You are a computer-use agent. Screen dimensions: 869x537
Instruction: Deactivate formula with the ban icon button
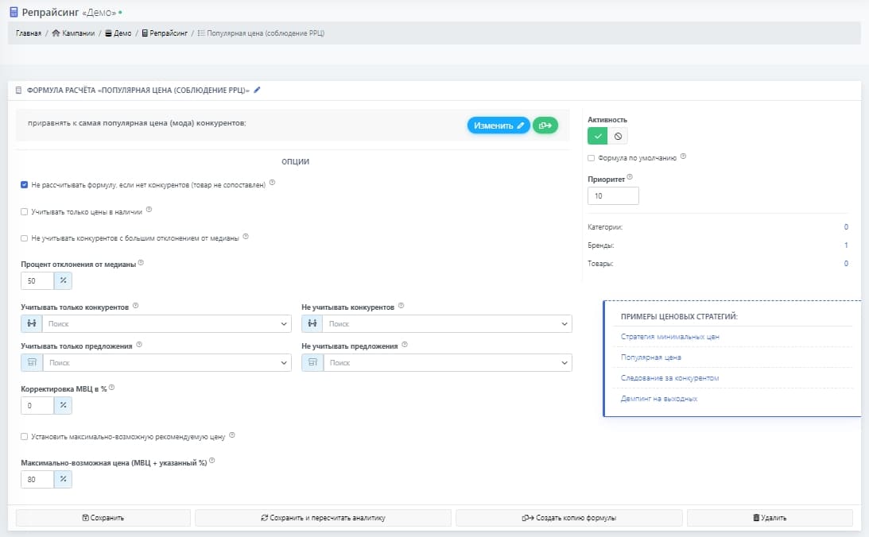[x=618, y=136]
